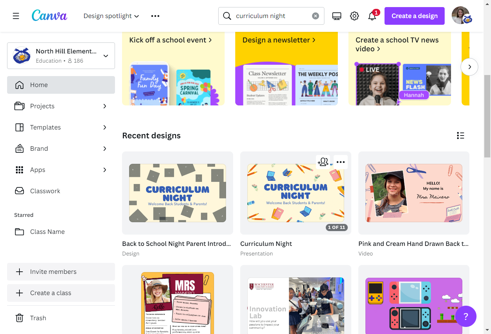View notifications bell
Viewport: 491px width, 334px height.
[x=372, y=16]
